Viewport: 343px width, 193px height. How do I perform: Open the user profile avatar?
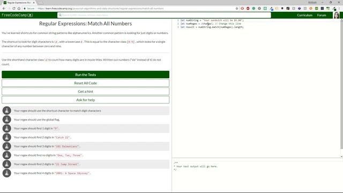(337, 15)
